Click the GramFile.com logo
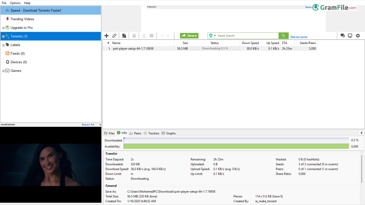Image resolution: width=365 pixels, height=205 pixels. point(334,7)
